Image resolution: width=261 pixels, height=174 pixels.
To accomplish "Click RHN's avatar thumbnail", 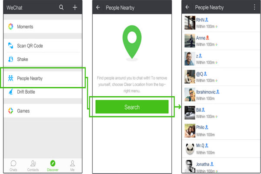I will tap(190, 23).
